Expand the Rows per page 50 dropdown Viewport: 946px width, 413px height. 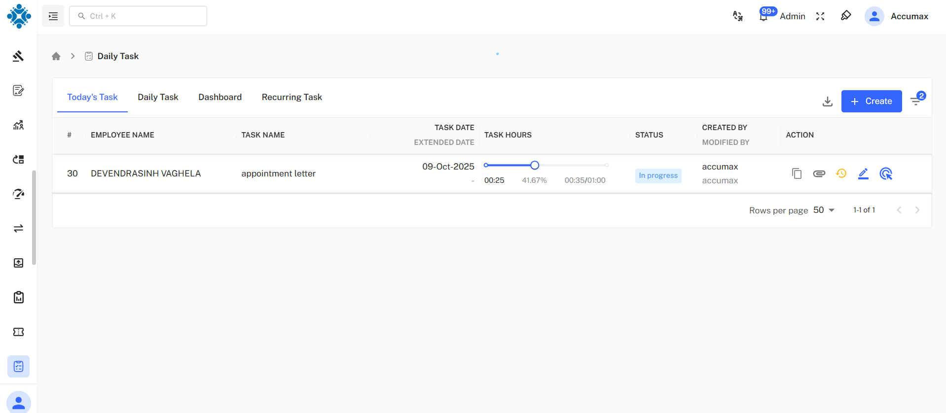click(x=824, y=210)
